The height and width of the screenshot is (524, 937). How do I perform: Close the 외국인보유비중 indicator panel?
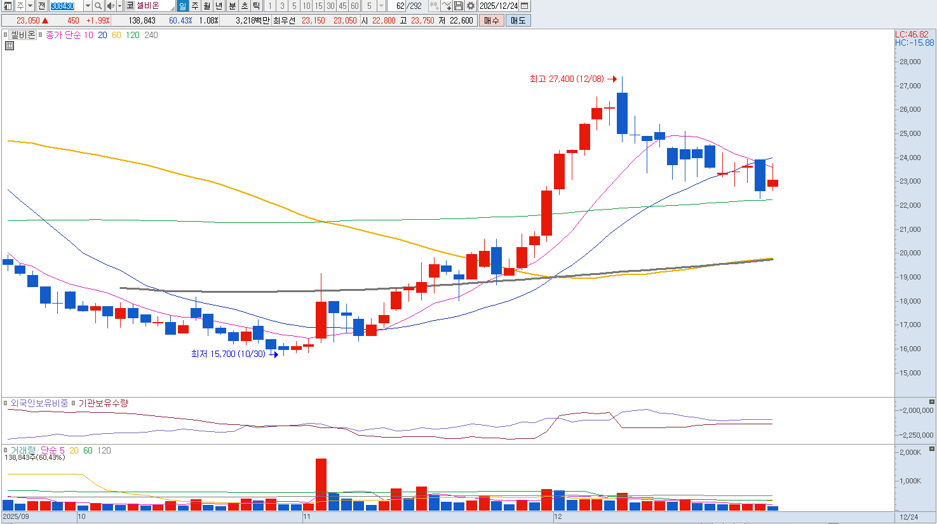[x=932, y=402]
